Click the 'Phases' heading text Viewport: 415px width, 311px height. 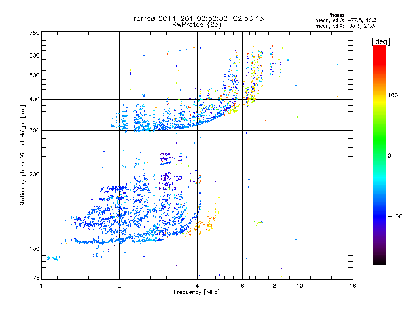coord(336,15)
